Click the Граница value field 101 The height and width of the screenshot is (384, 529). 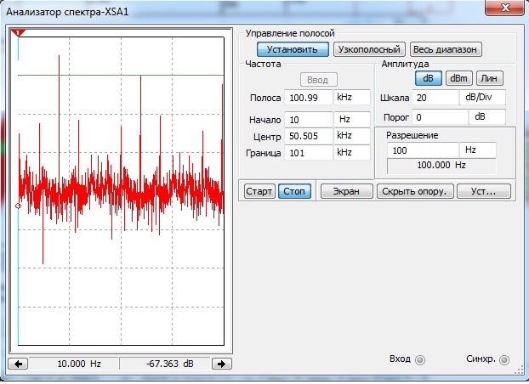point(309,153)
